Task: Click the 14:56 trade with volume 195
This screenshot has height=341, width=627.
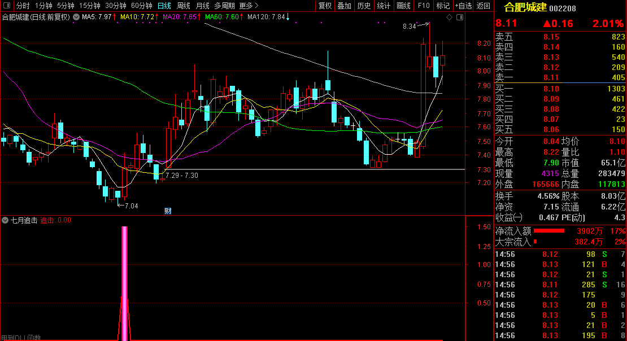Action: [560, 335]
